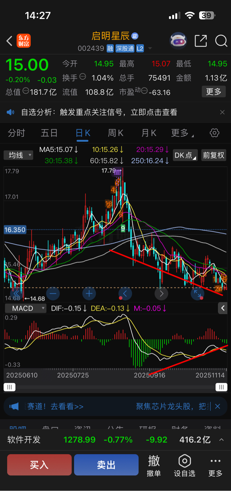Tap the 深股通 tag

(125, 48)
